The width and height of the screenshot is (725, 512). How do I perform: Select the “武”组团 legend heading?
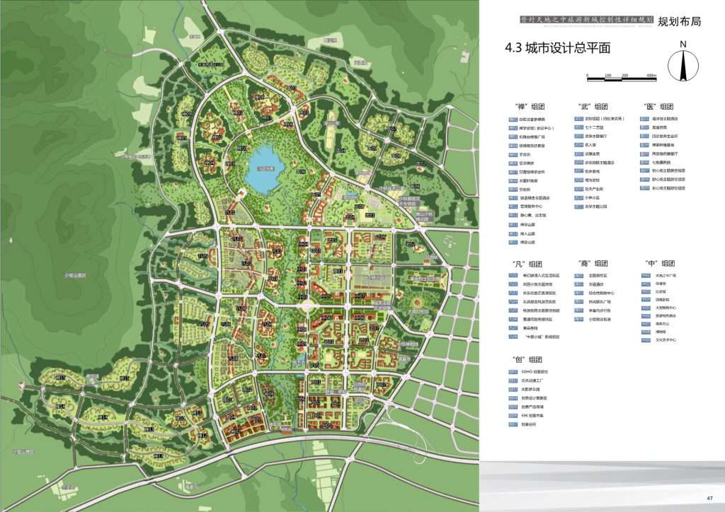[x=593, y=106]
